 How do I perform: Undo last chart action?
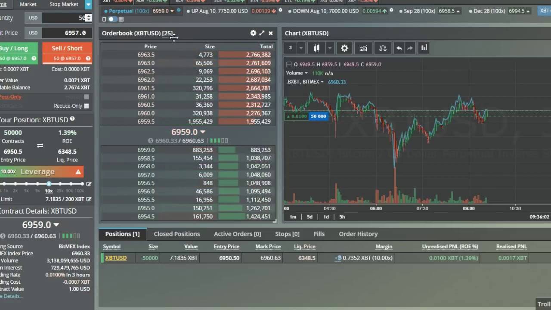(399, 48)
